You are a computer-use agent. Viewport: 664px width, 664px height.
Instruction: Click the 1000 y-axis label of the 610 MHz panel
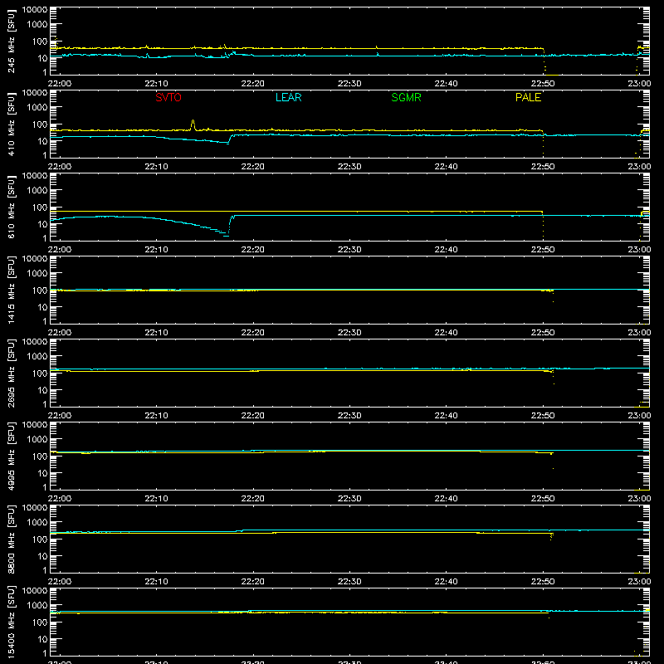click(x=37, y=191)
